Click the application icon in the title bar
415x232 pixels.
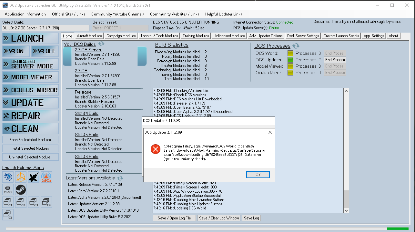tap(5, 5)
